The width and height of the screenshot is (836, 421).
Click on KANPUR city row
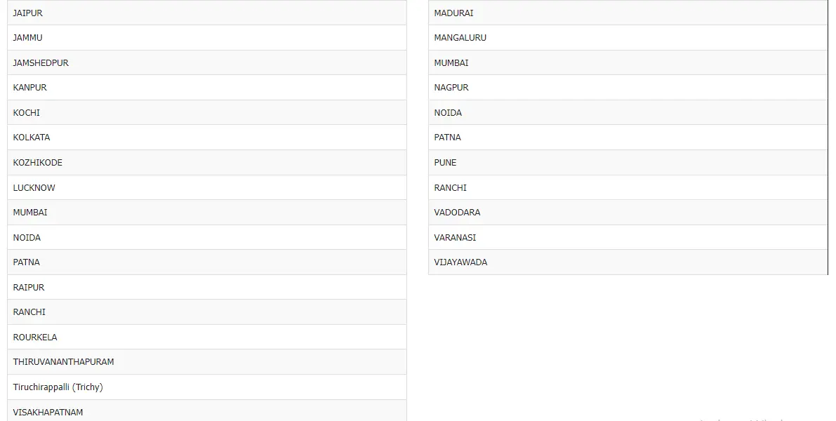pyautogui.click(x=30, y=88)
